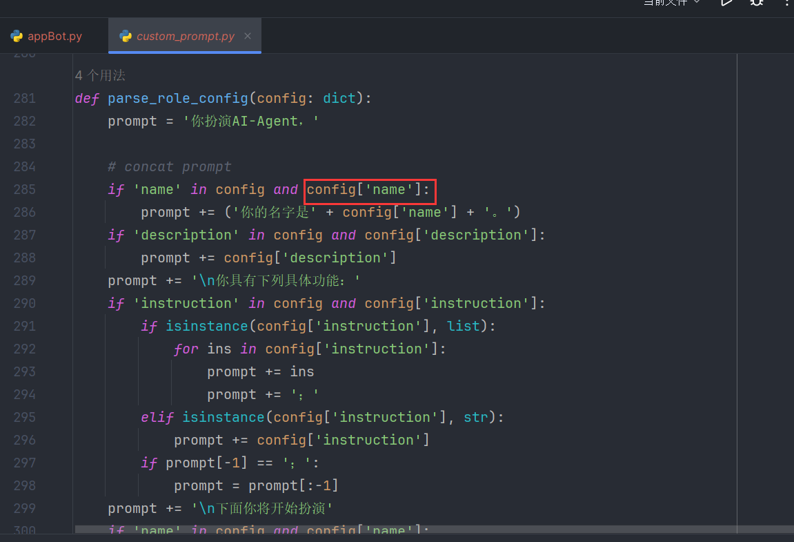Click the Debug bug icon in toolbar
Image resolution: width=794 pixels, height=542 pixels.
757,2
